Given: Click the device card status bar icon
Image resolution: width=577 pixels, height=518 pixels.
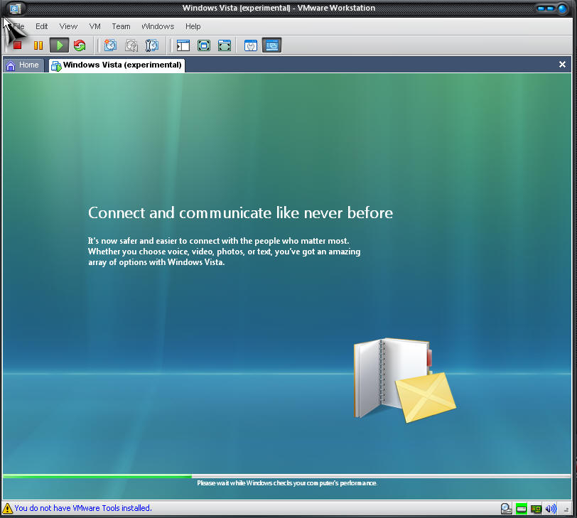Looking at the screenshot, I should click(536, 509).
